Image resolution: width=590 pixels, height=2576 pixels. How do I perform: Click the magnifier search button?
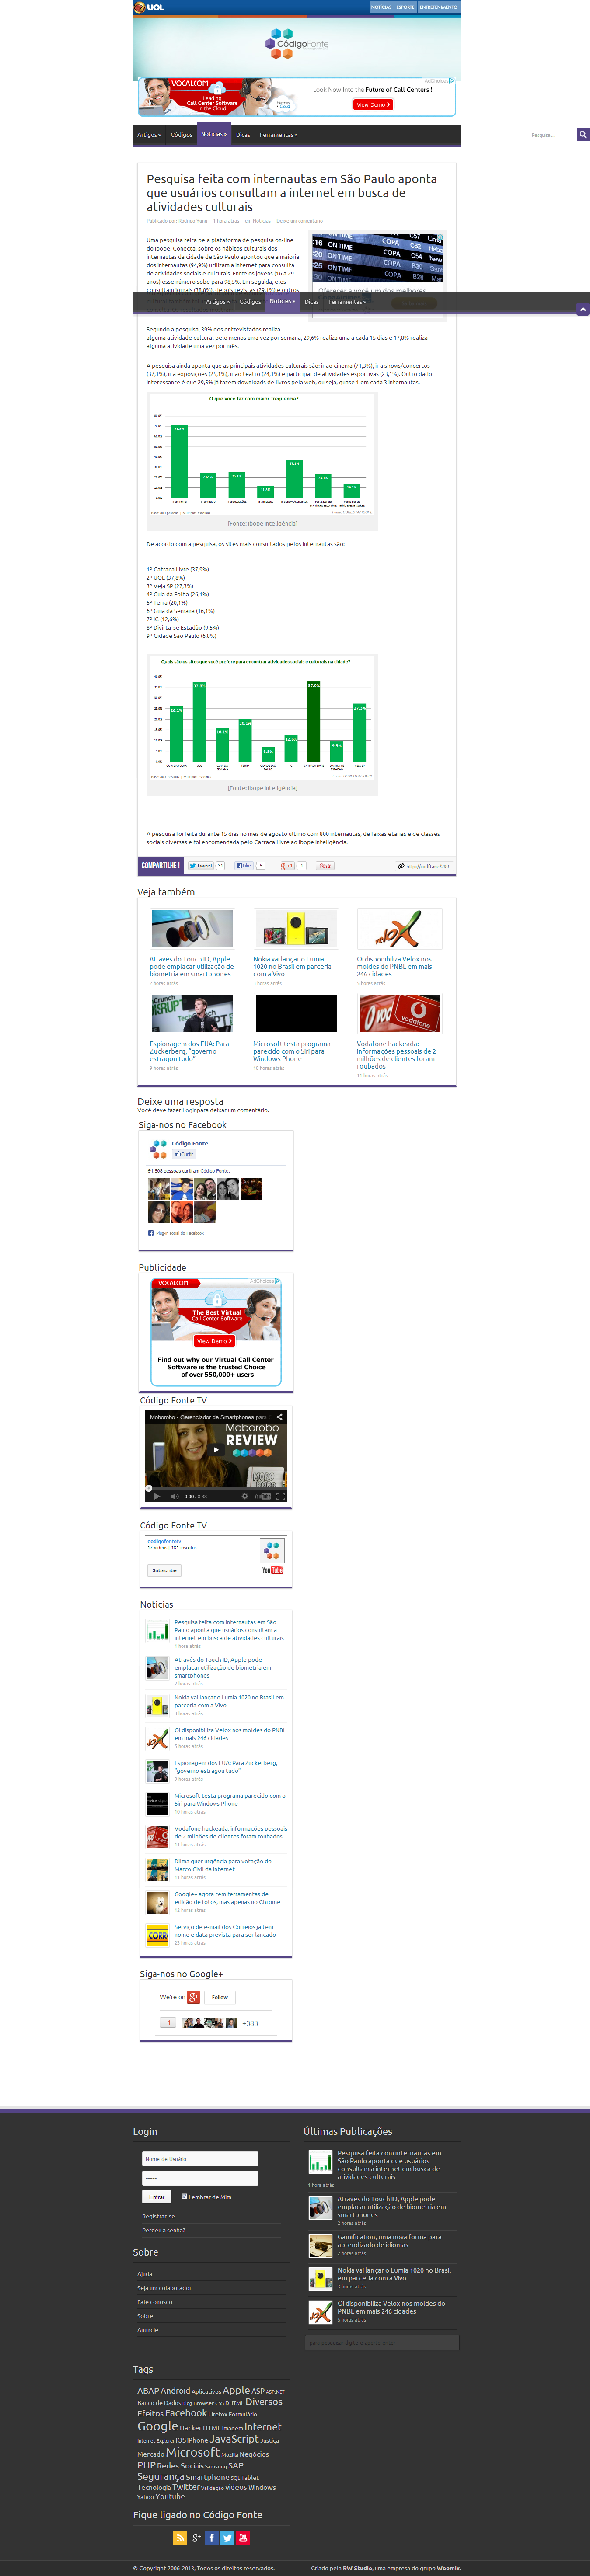582,134
